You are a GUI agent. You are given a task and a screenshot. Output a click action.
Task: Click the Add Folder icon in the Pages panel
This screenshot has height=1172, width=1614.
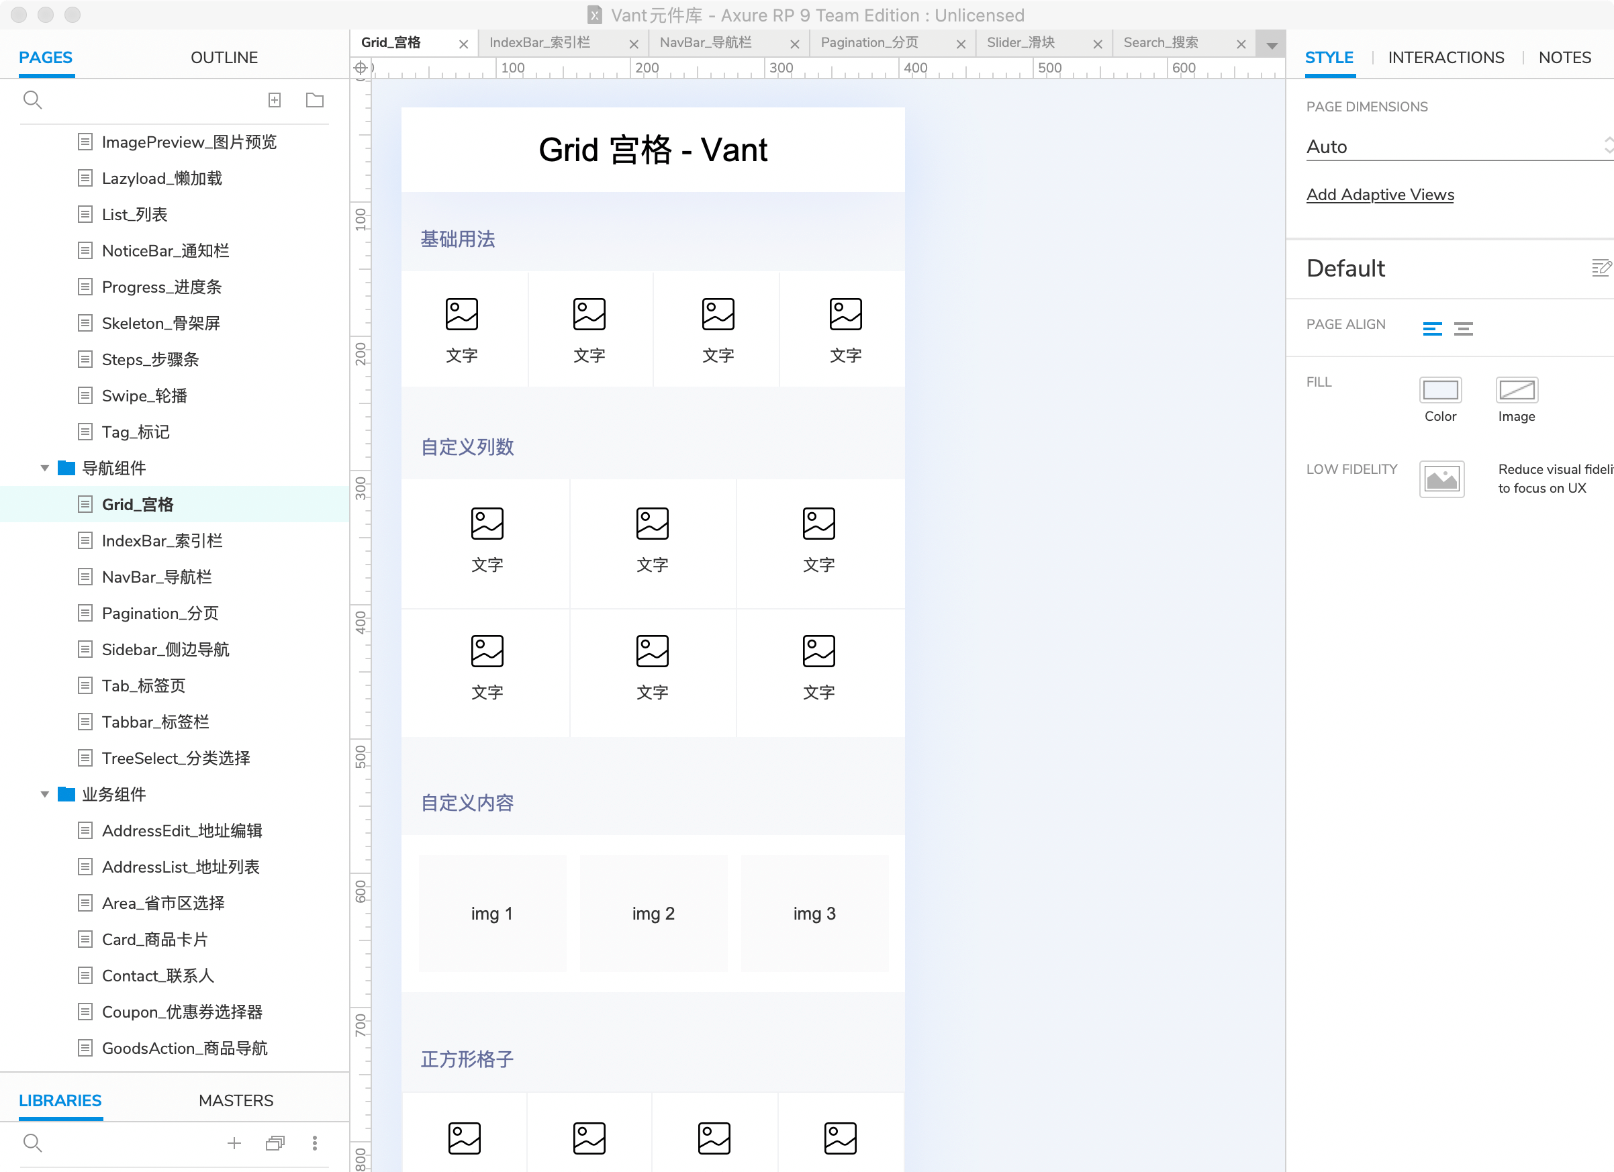click(315, 100)
